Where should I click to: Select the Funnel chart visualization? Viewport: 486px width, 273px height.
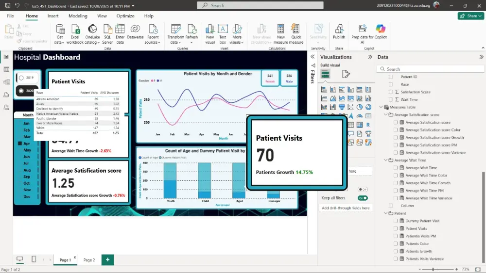(x=342, y=107)
